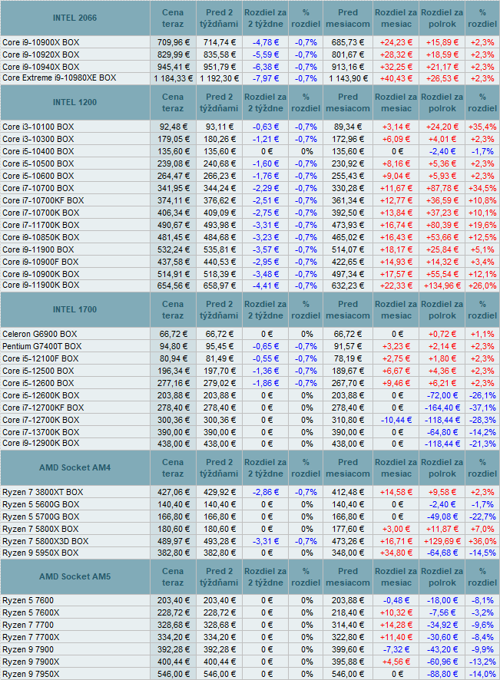Click the -10,44 € monthly difference
Screen dimensions: 500x680
(x=396, y=421)
